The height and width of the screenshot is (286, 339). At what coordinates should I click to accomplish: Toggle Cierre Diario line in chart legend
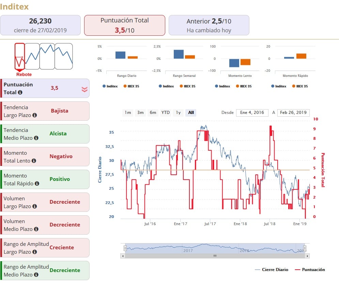click(272, 270)
